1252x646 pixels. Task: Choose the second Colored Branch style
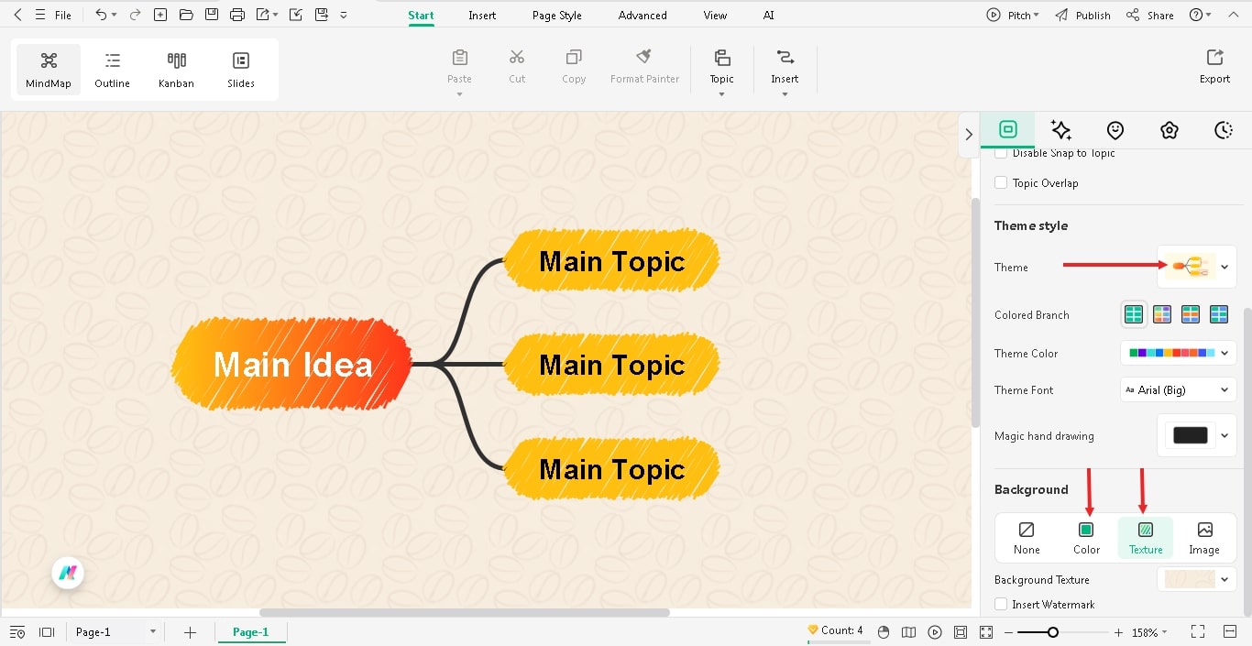(x=1162, y=314)
